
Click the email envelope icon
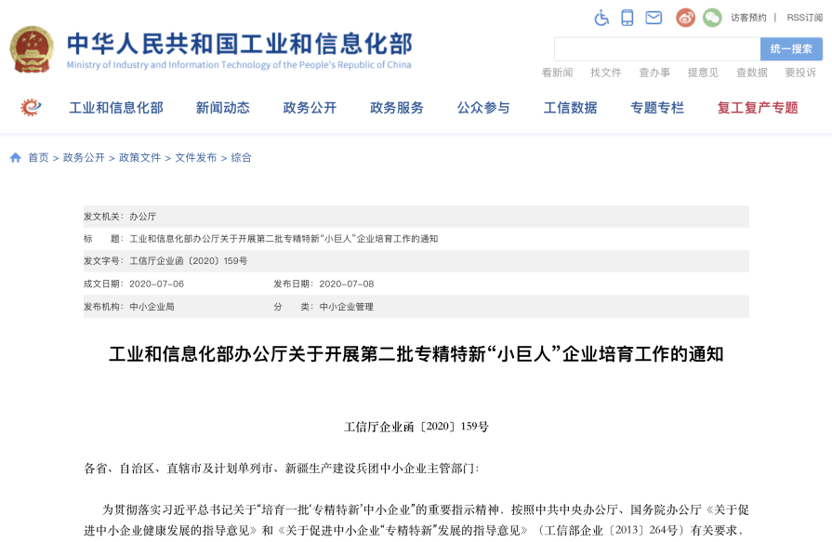coord(654,16)
